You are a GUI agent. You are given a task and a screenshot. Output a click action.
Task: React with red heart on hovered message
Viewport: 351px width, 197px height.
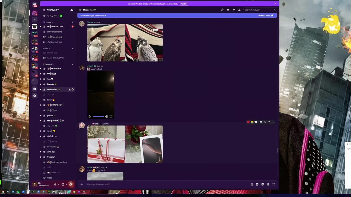248,122
